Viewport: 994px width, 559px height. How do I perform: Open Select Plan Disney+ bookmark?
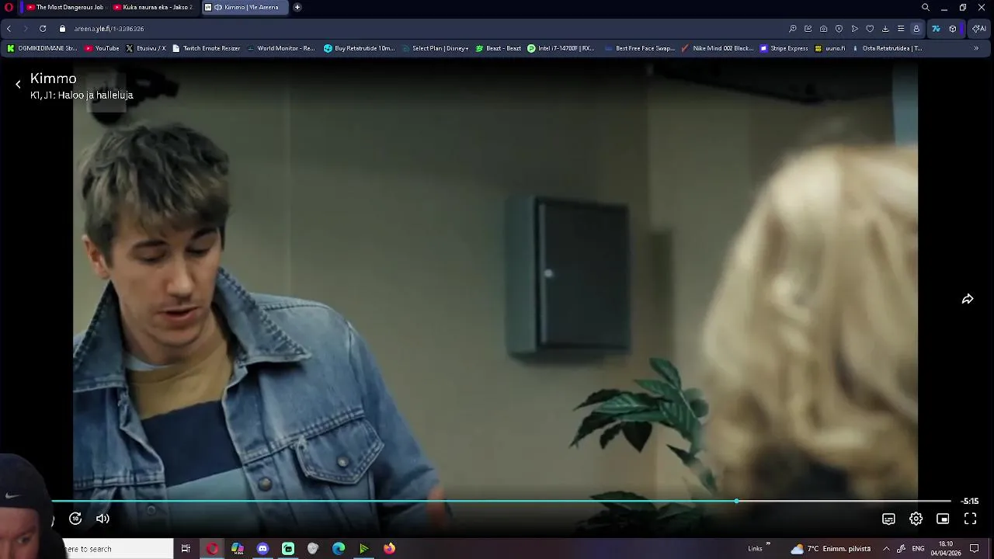tap(435, 48)
